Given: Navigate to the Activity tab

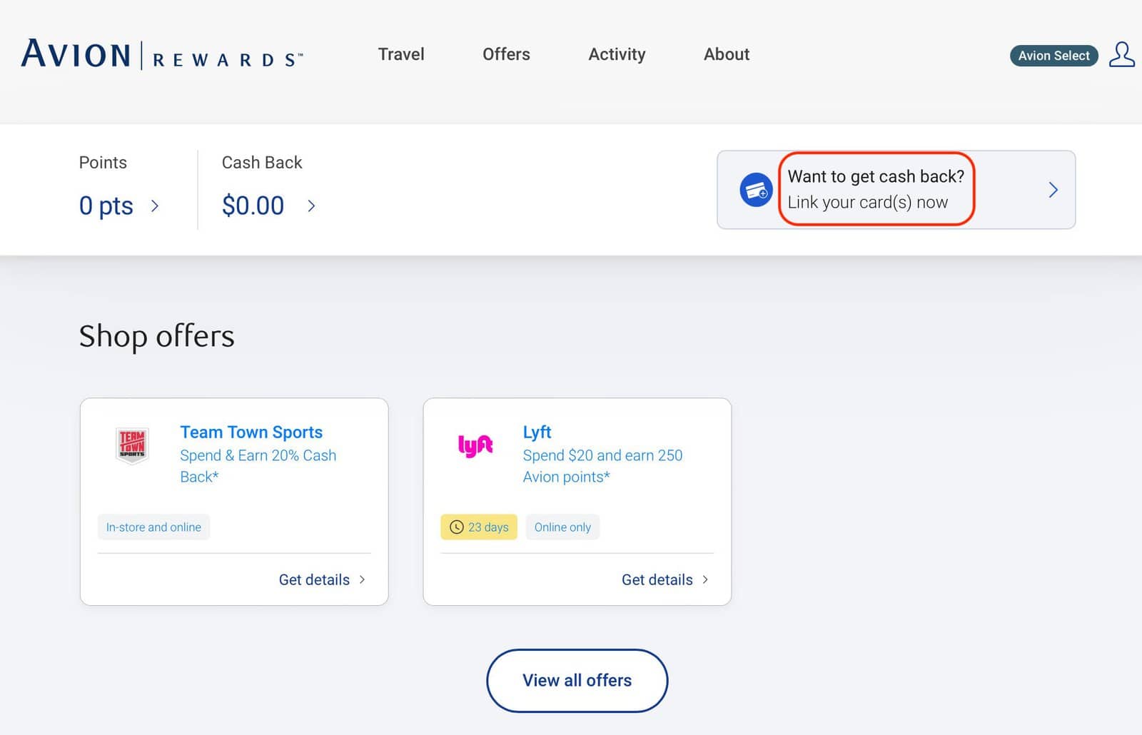Looking at the screenshot, I should pyautogui.click(x=617, y=54).
